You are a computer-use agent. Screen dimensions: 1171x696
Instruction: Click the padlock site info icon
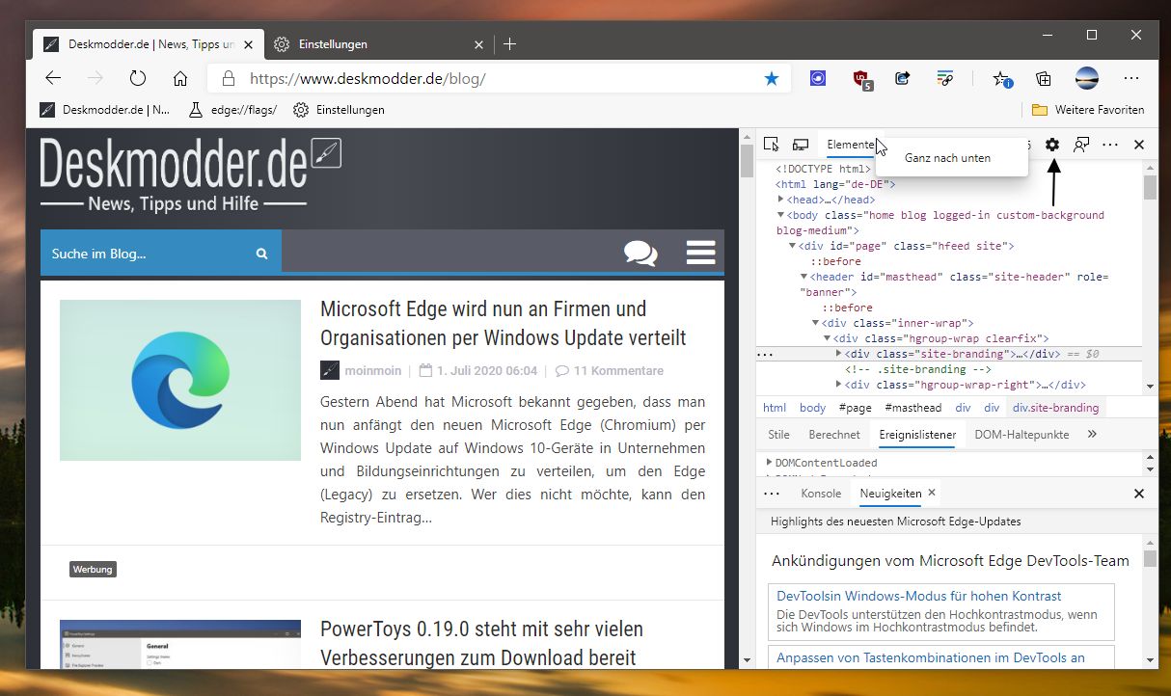(x=228, y=79)
